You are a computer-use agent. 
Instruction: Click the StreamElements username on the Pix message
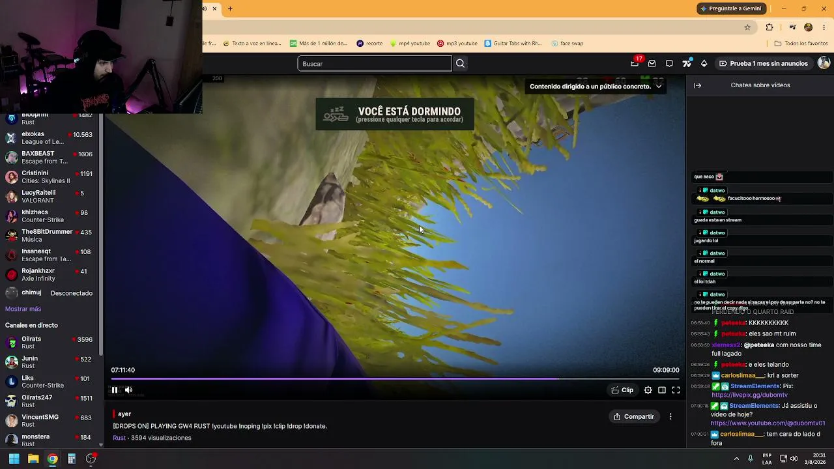(x=754, y=386)
